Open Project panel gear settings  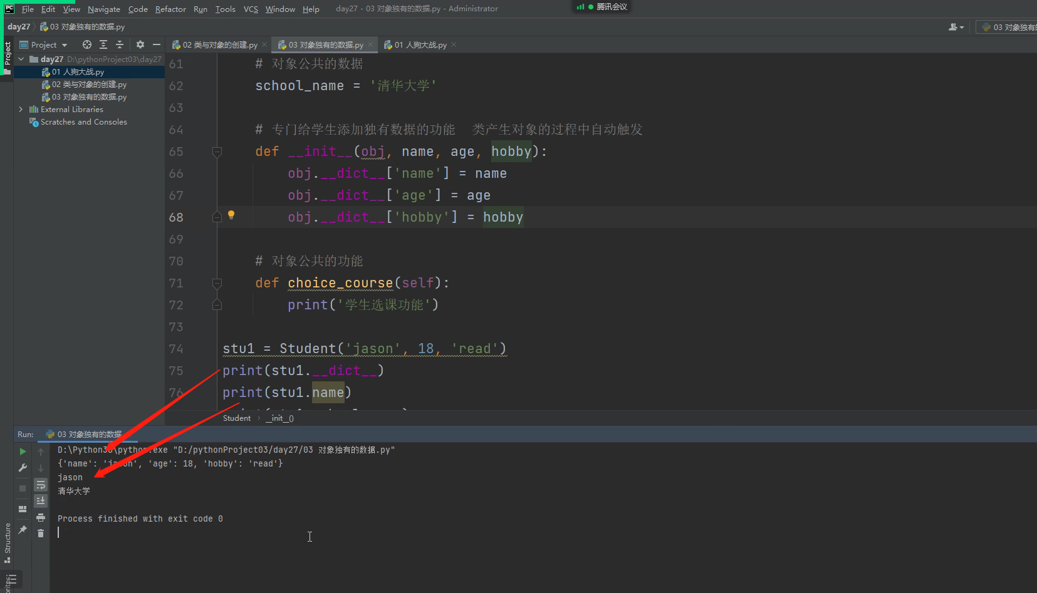[140, 44]
